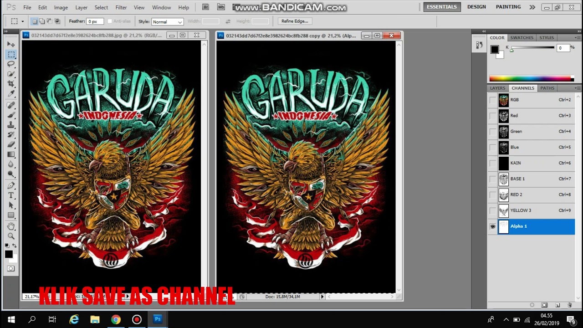Viewport: 583px width, 328px height.
Task: Switch to the Swatches tab
Action: 522,38
